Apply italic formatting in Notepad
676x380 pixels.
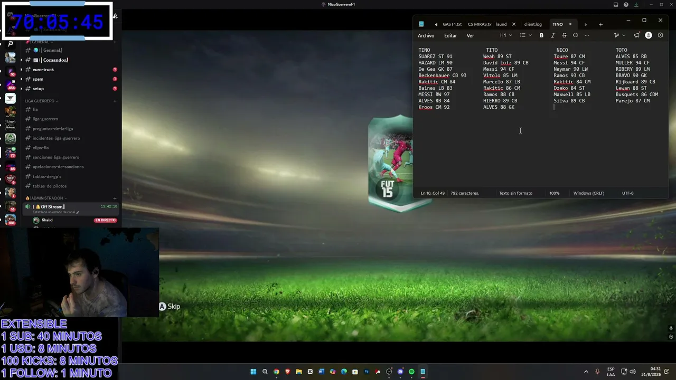click(x=553, y=35)
